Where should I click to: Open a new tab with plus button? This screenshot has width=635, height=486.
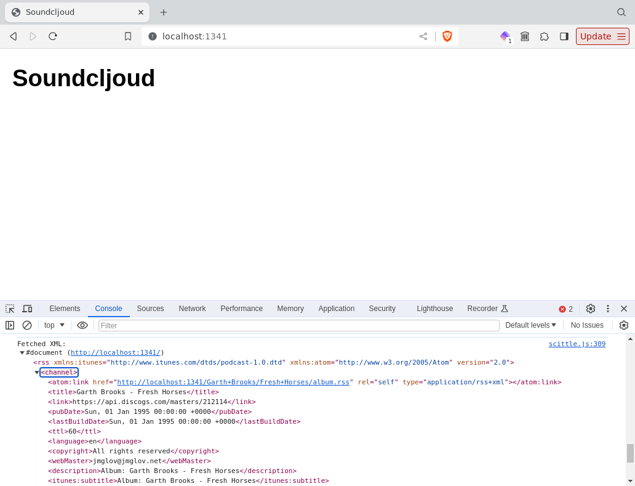tap(164, 12)
